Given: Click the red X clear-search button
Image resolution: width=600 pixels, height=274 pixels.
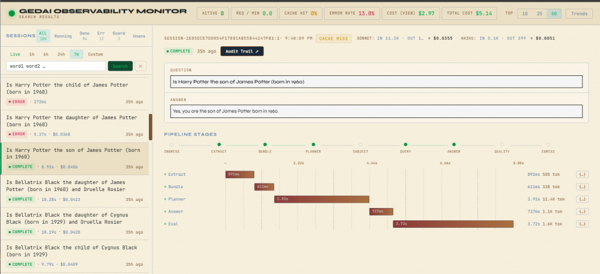Looking at the screenshot, I should coord(141,66).
